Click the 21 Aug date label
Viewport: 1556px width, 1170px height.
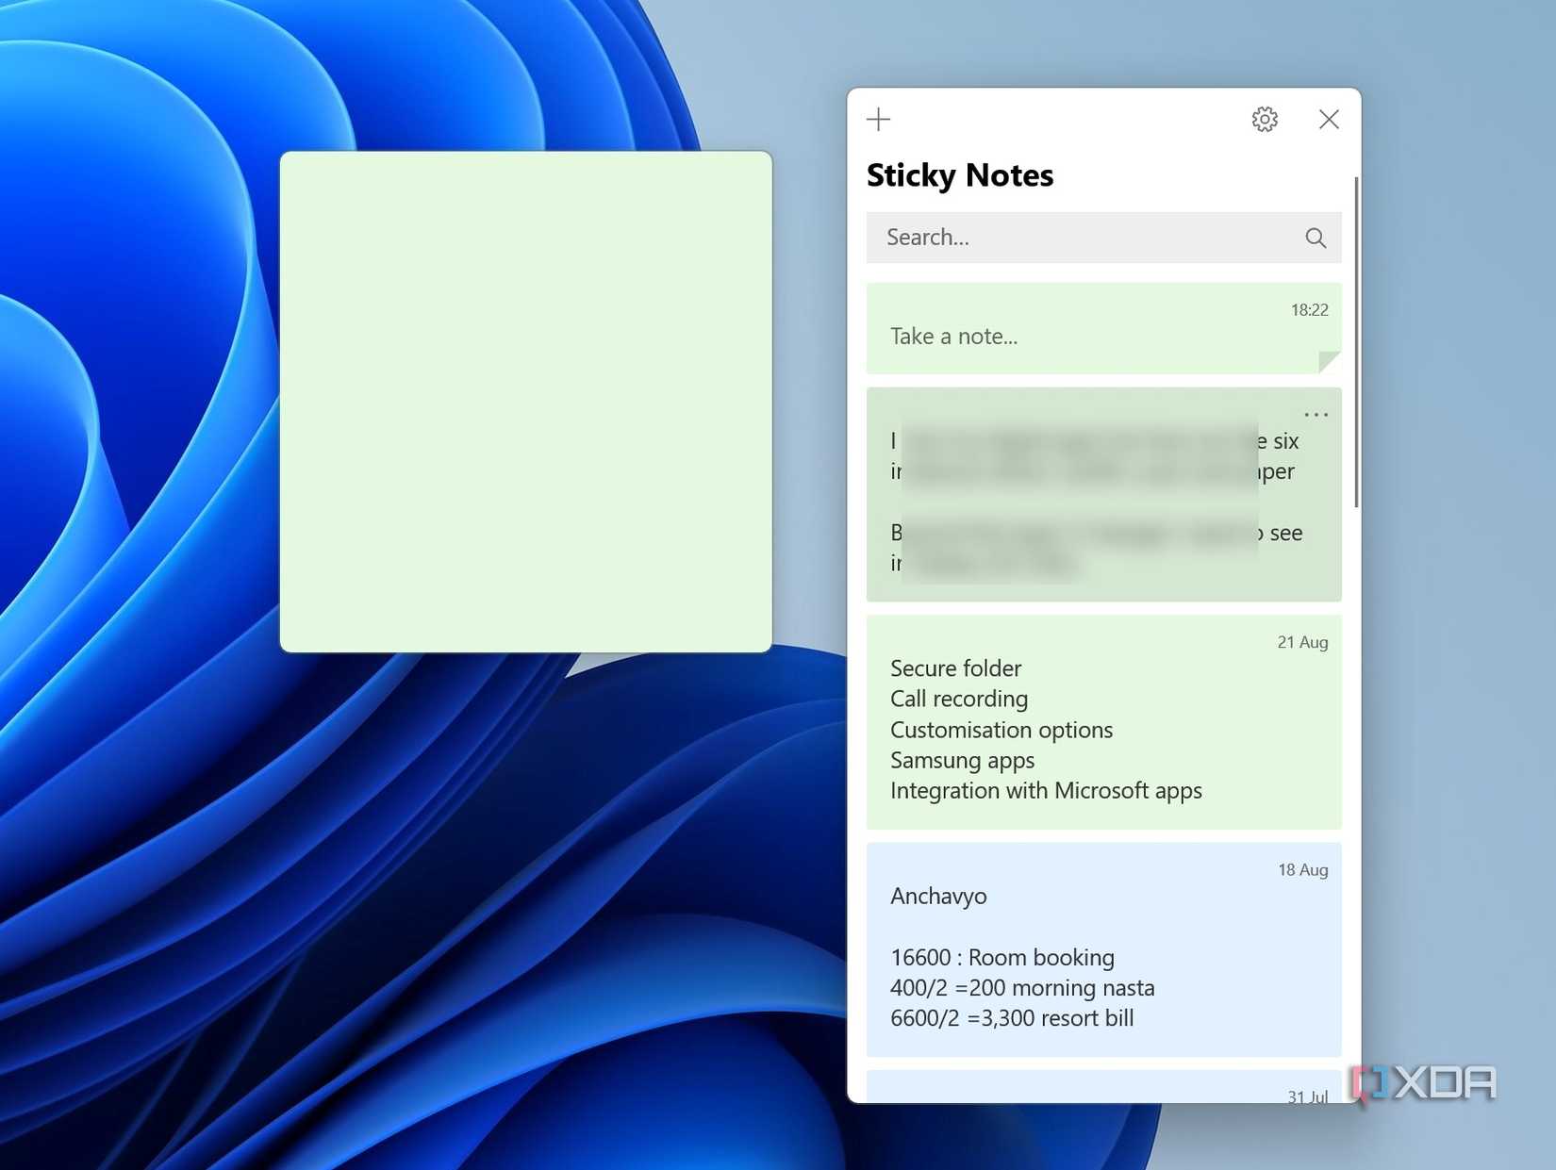click(x=1302, y=642)
